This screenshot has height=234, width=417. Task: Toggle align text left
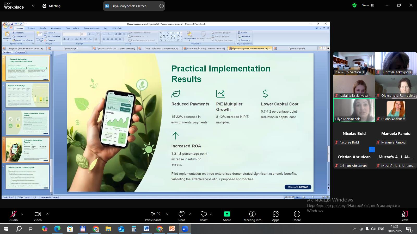pos(104,39)
